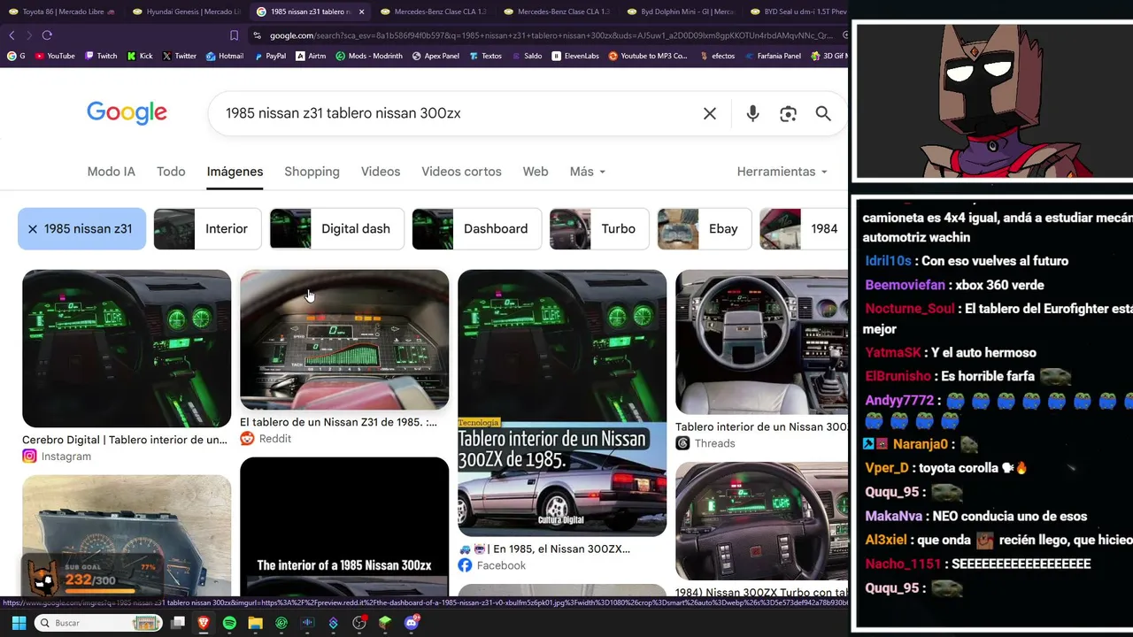Open Discord from the taskbar
The width and height of the screenshot is (1133, 637).
click(x=411, y=623)
